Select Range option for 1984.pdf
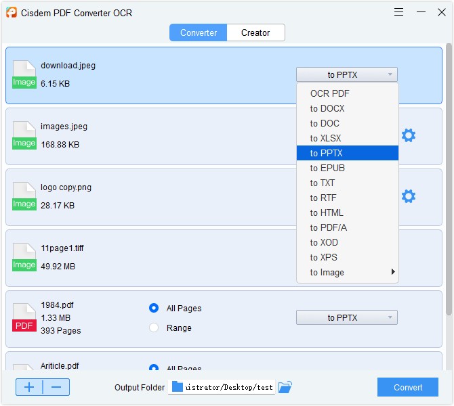 [154, 328]
